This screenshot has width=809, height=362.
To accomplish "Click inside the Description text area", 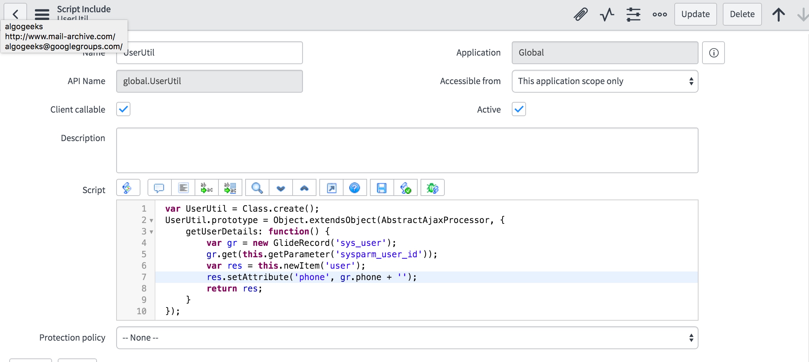I will [407, 150].
